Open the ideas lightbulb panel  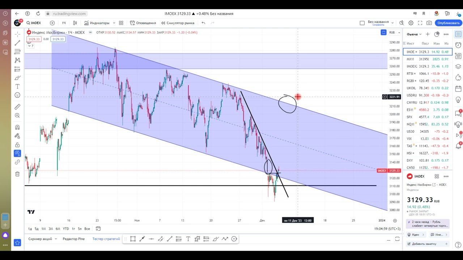click(x=458, y=99)
